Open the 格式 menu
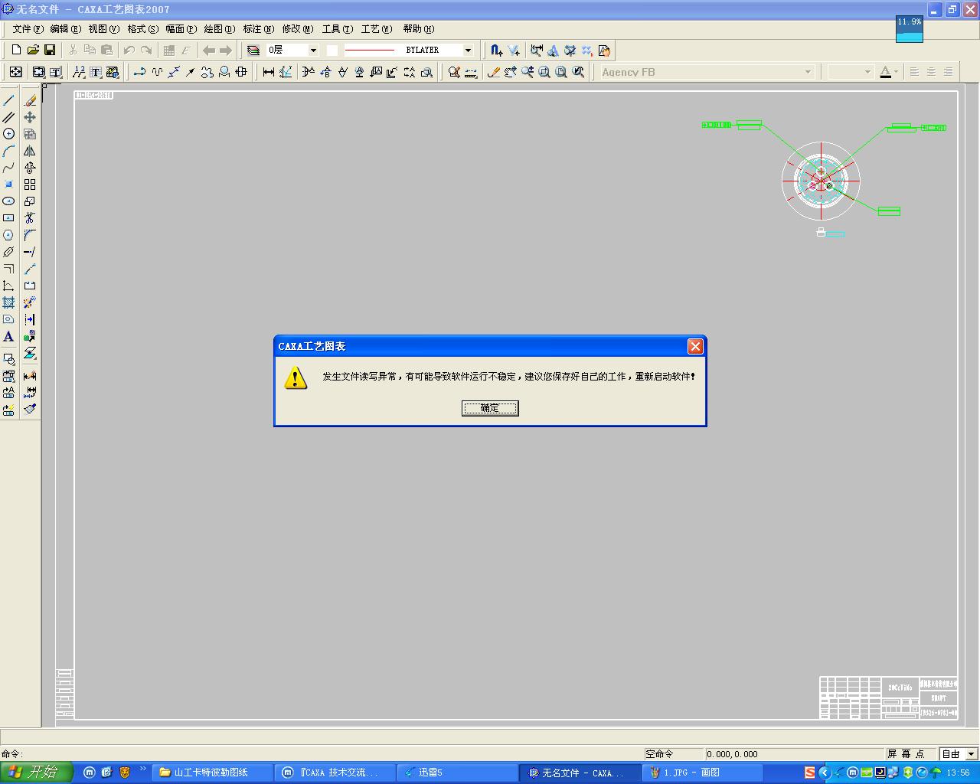This screenshot has width=980, height=784. pos(142,29)
